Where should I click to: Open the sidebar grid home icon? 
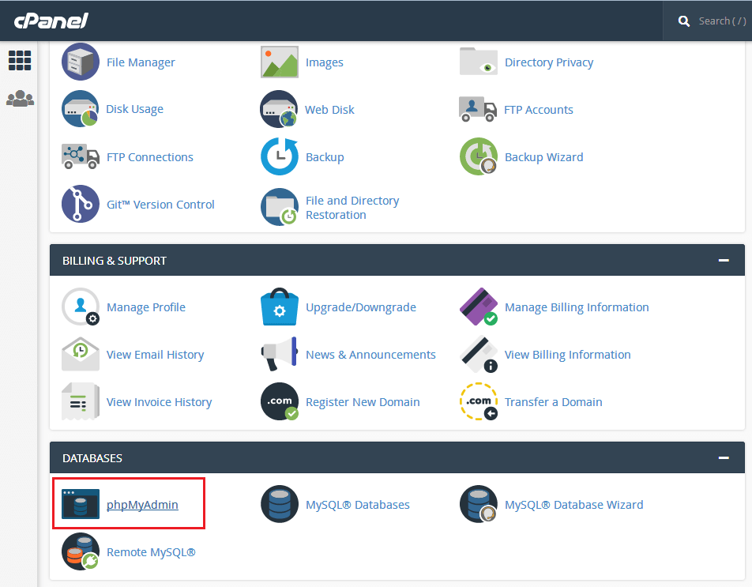[x=20, y=60]
